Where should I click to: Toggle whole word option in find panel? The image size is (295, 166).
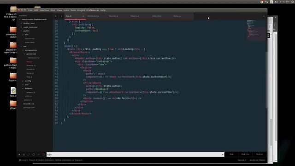coord(29,154)
